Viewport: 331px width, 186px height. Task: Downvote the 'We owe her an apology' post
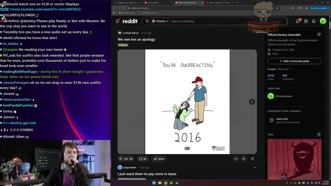coord(131,159)
